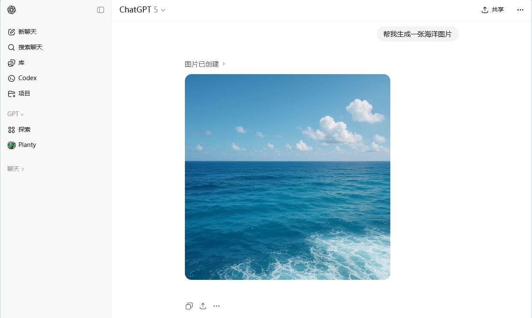
Task: Click the 共享 share button
Action: click(493, 10)
